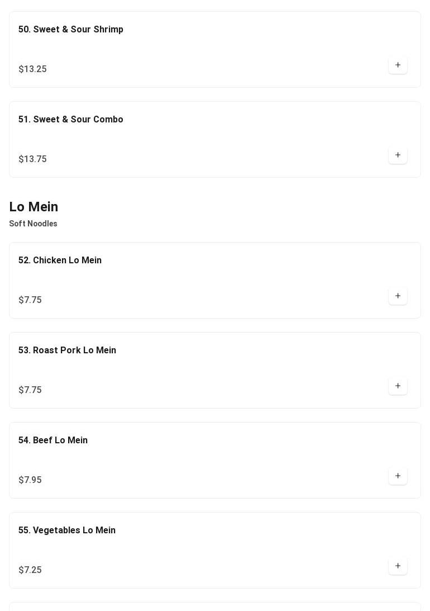Open the 50. Sweet & Sour Shrimp item
Image resolution: width=430 pixels, height=611 pixels.
(71, 30)
